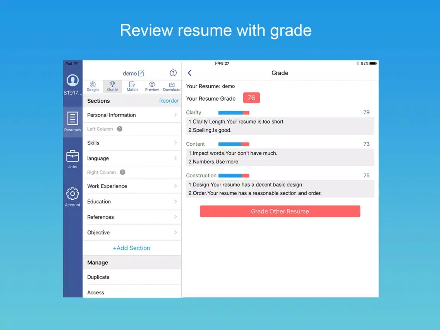Click the demo resume title
The width and height of the screenshot is (440, 330).
click(130, 74)
